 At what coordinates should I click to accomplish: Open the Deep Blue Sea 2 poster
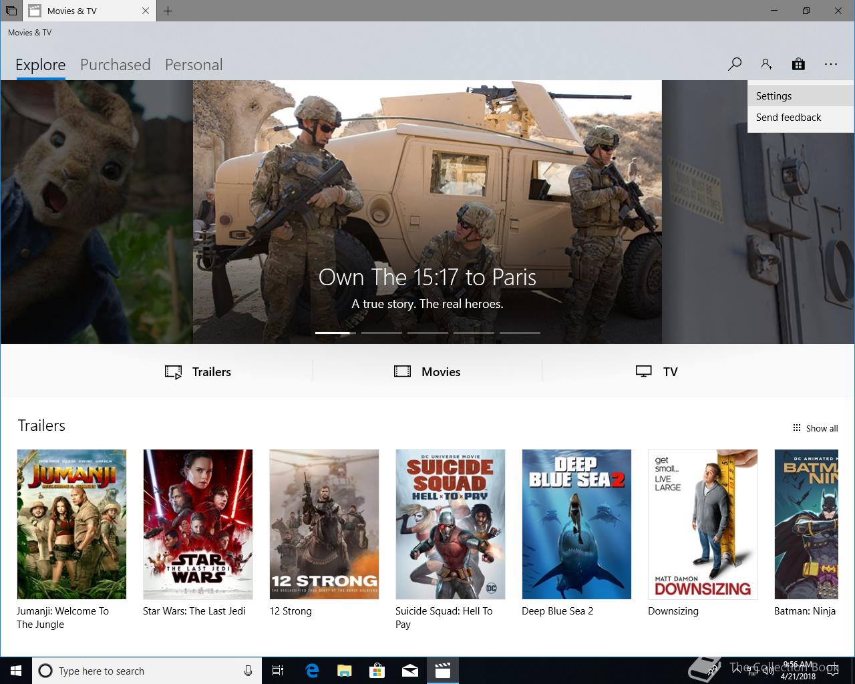click(576, 524)
